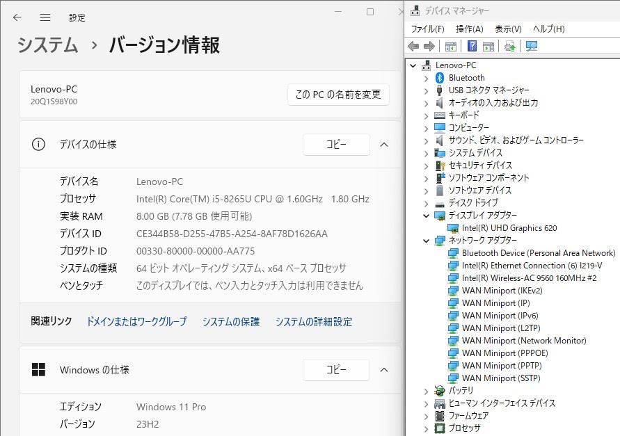Select WAN Miniport (IP) adapter

point(496,303)
